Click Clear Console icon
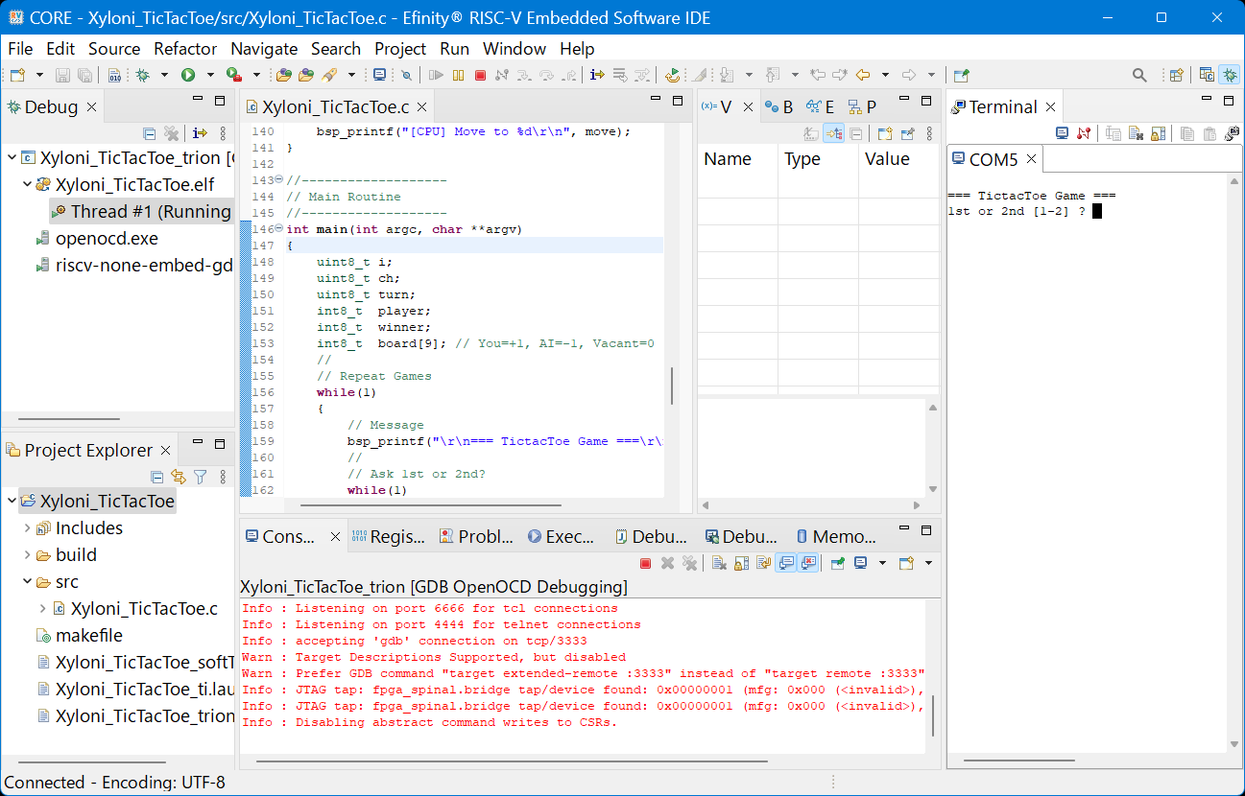This screenshot has width=1245, height=796. (x=719, y=563)
